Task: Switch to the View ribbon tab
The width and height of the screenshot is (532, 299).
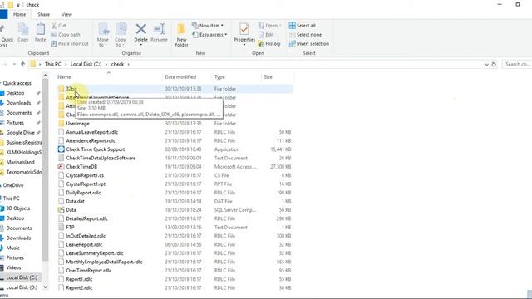Action: [x=66, y=15]
